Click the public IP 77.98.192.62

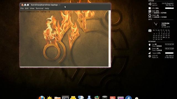(x=169, y=57)
